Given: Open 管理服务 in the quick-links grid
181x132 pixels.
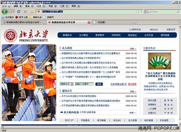Looking at the screenshot, I should click(152, 105).
